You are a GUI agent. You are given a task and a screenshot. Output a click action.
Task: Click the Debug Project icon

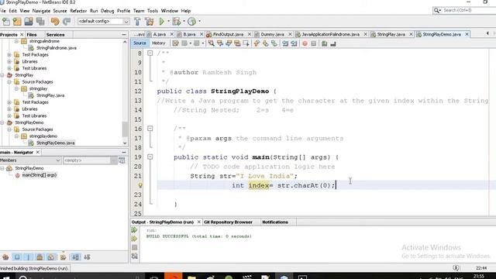point(177,22)
